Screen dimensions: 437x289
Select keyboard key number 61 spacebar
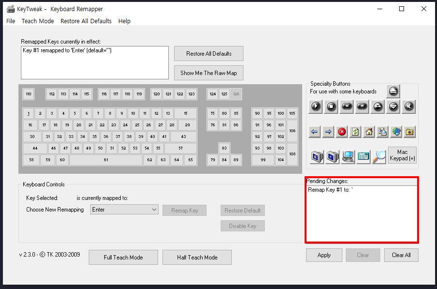[106, 160]
